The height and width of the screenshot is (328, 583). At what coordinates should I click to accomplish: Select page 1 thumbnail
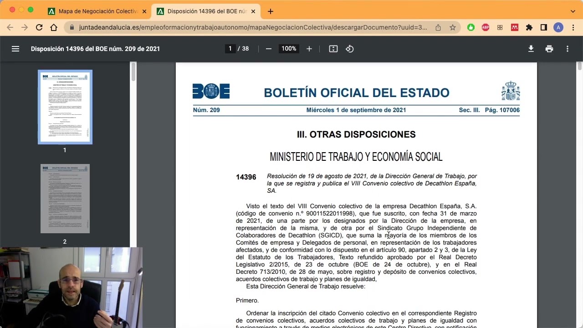pos(65,107)
